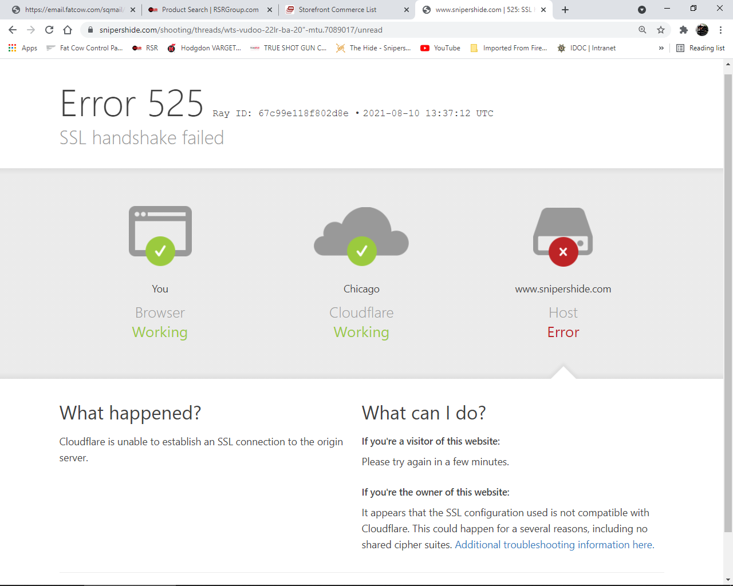This screenshot has width=733, height=586.
Task: Click the Chicago location label
Action: (361, 289)
